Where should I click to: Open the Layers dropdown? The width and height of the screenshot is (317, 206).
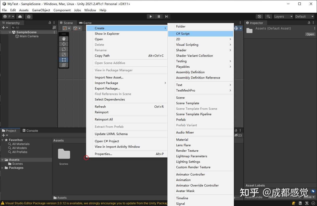pos(283,16)
